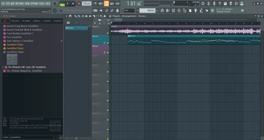This screenshot has height=140, width=264.
Task: Click the main volume knob
Action: pos(55,3)
